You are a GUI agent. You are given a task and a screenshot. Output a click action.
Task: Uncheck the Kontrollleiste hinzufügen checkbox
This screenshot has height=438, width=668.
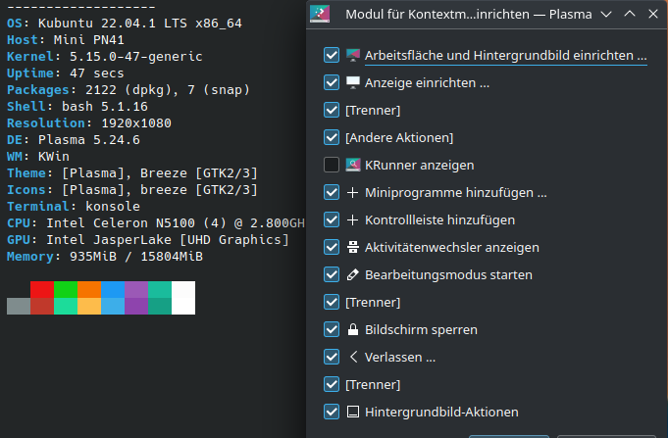pos(332,219)
